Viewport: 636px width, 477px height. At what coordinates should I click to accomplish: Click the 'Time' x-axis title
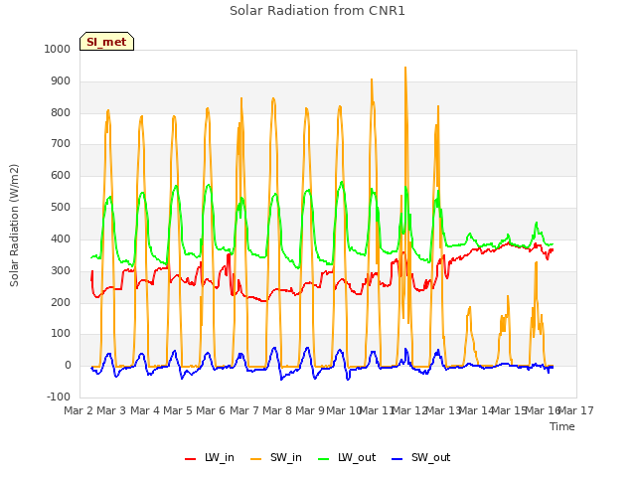[x=562, y=426]
